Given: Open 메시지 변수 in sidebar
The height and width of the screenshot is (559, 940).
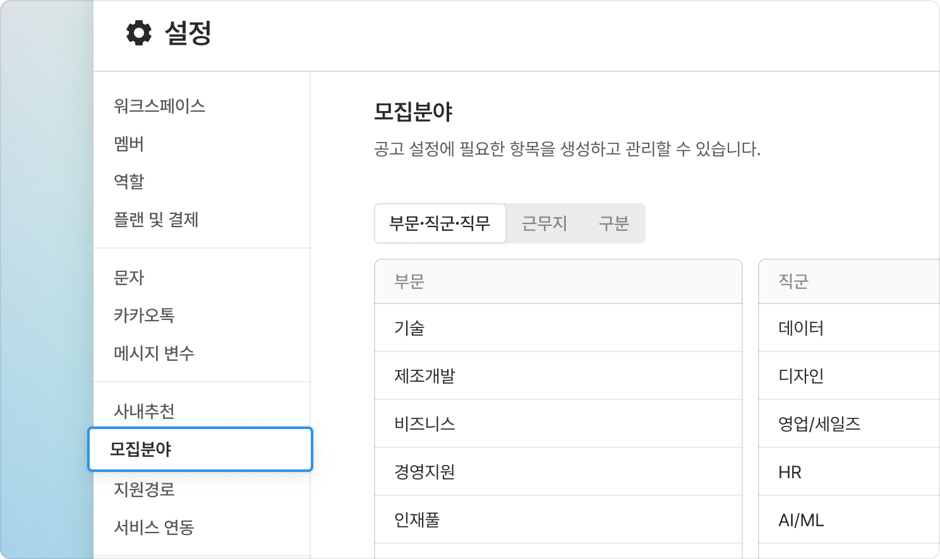Looking at the screenshot, I should click(x=154, y=353).
